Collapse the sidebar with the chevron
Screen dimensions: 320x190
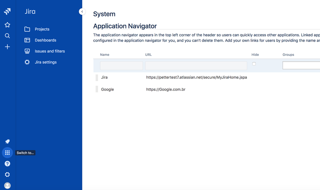pyautogui.click(x=82, y=11)
